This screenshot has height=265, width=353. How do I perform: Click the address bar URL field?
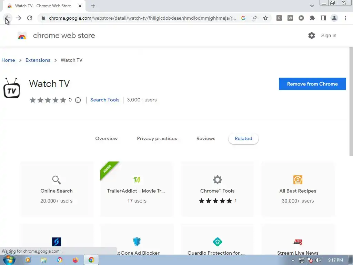(142, 18)
